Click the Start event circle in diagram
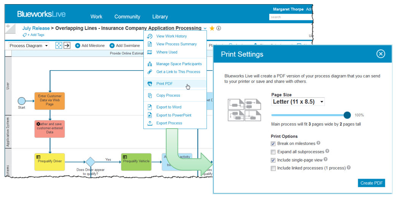This screenshot has height=198, width=397. 22,101
